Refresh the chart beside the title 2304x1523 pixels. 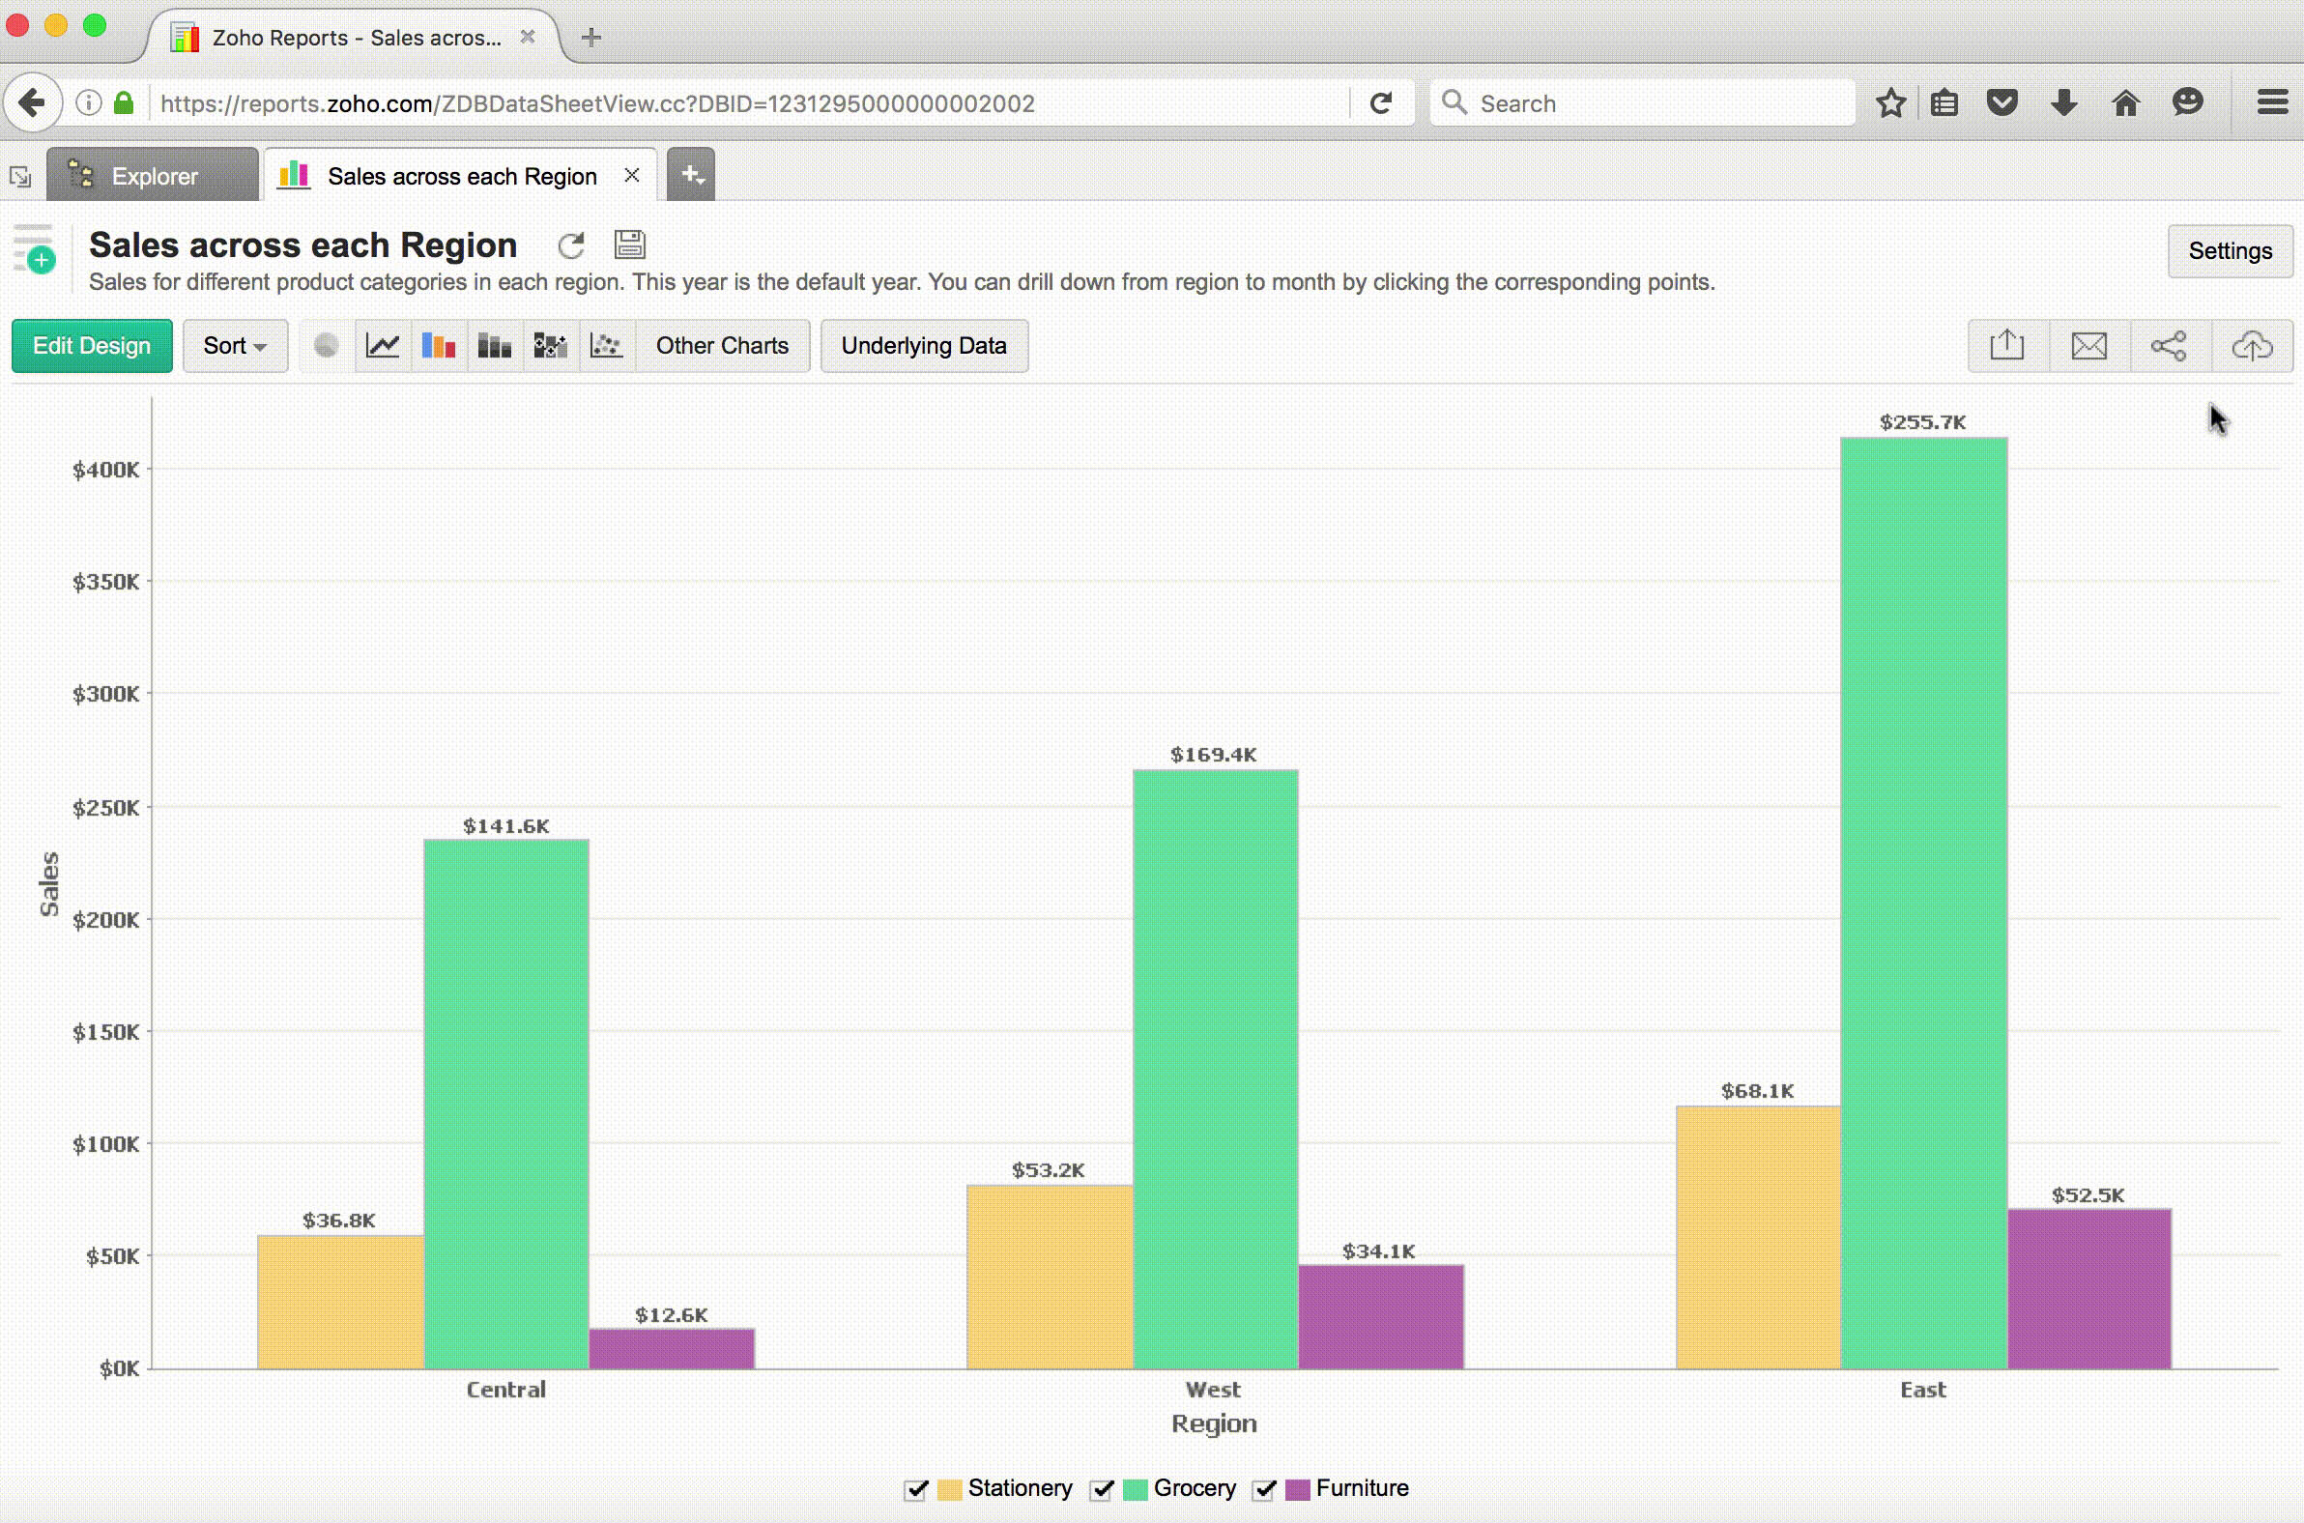click(x=571, y=244)
